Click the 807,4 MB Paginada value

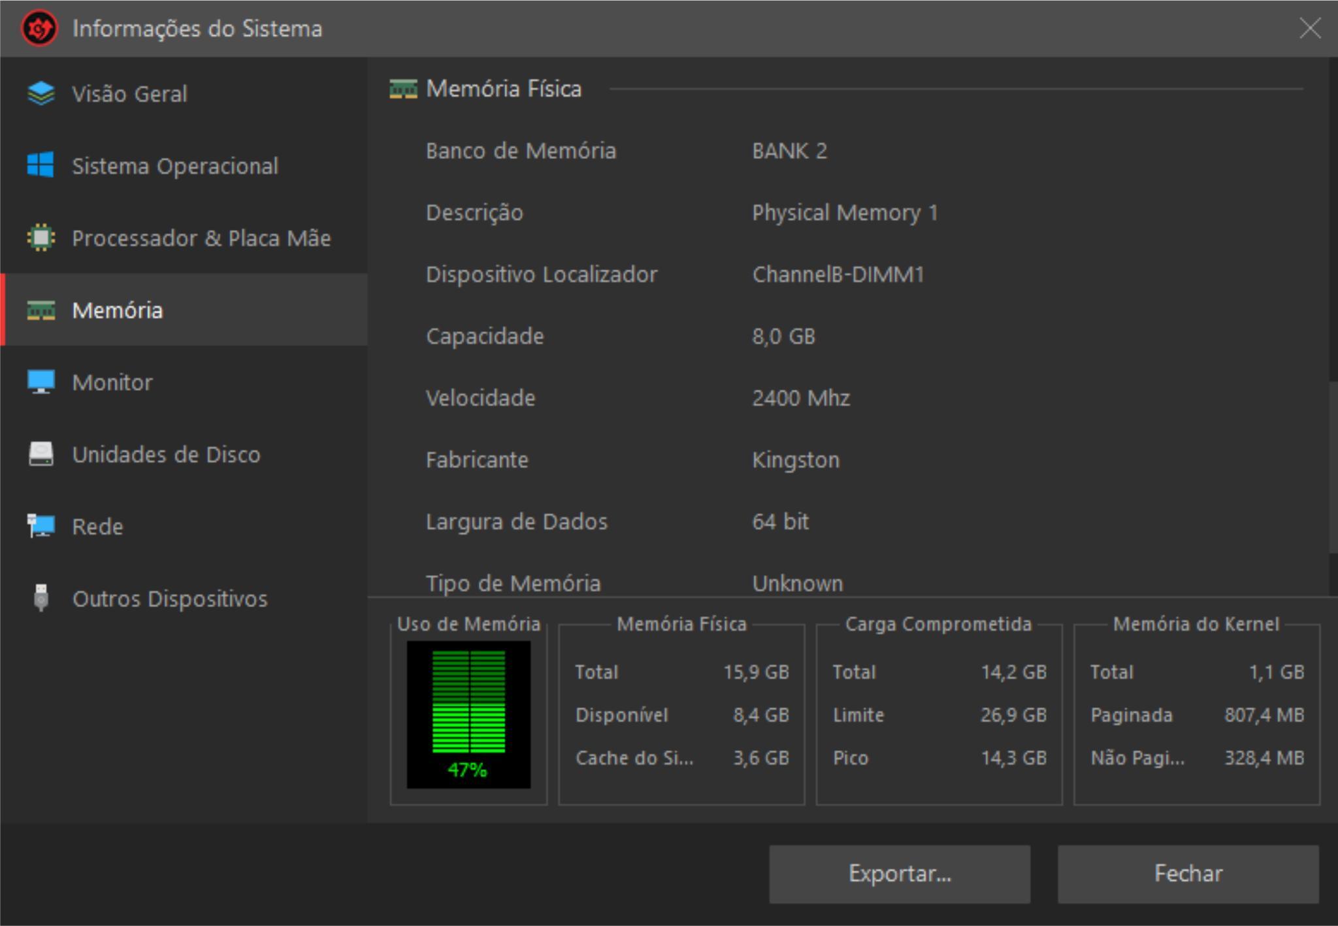click(x=1265, y=716)
